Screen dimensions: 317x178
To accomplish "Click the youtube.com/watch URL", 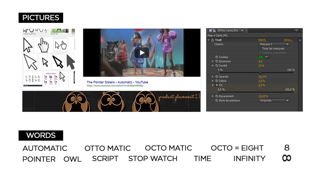I will click(x=115, y=86).
